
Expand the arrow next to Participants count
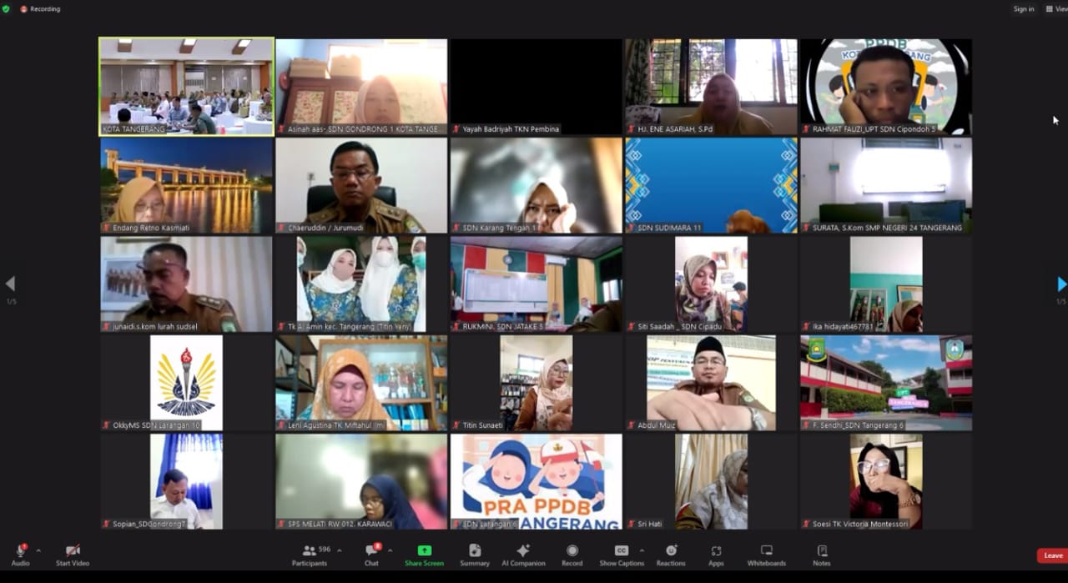click(339, 550)
